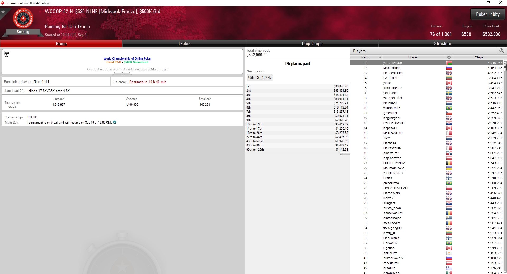Select player DamoWain in the list
The width and height of the screenshot is (507, 274).
pos(426,193)
